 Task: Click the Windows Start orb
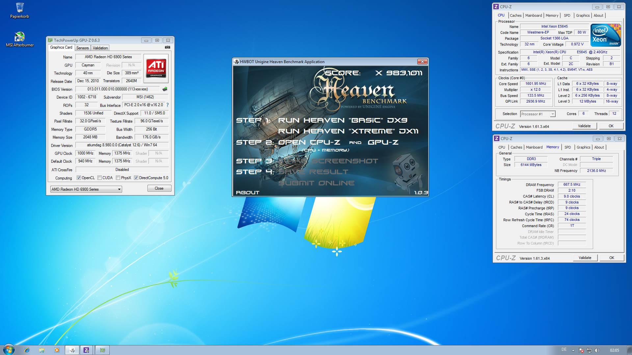click(9, 350)
